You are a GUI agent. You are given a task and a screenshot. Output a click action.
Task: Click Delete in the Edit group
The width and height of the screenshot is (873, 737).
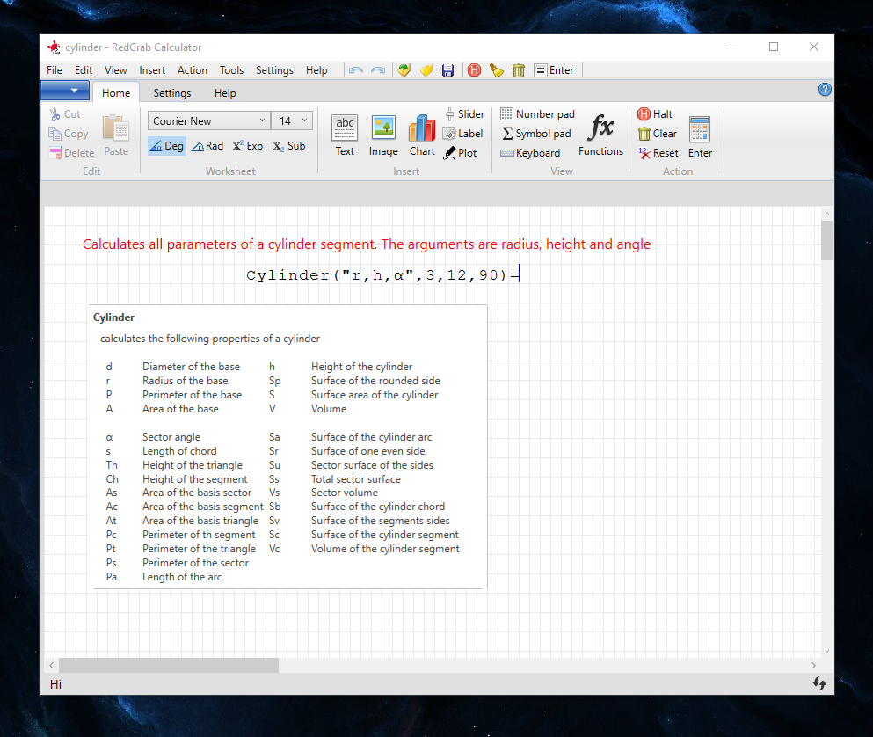[x=71, y=153]
